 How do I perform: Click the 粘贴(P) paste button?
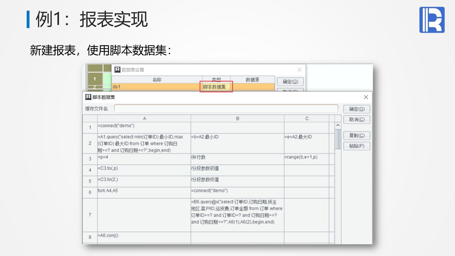[357, 146]
